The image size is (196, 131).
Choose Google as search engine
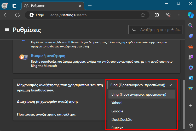click(142, 111)
